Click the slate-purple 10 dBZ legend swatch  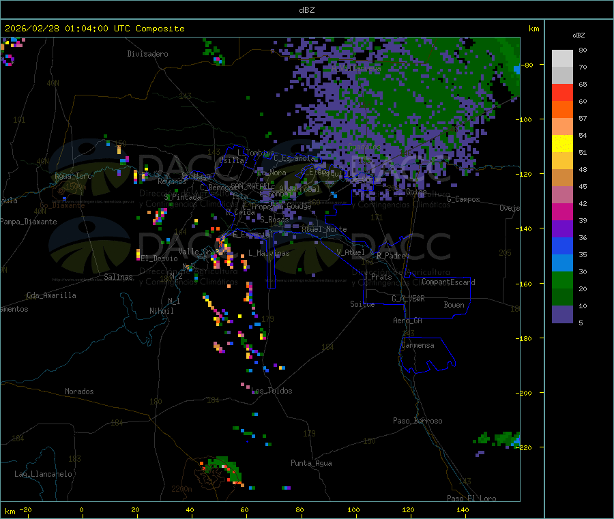tap(562, 314)
